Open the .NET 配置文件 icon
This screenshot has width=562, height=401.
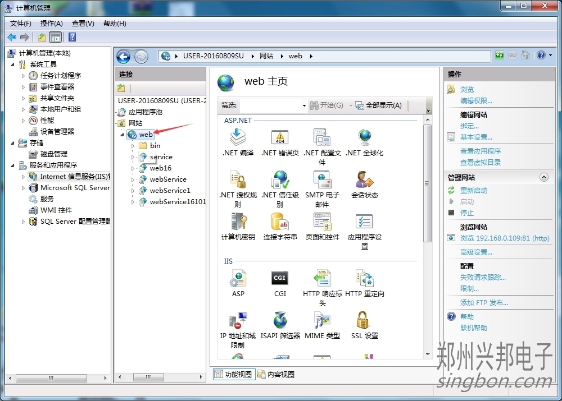tap(322, 137)
